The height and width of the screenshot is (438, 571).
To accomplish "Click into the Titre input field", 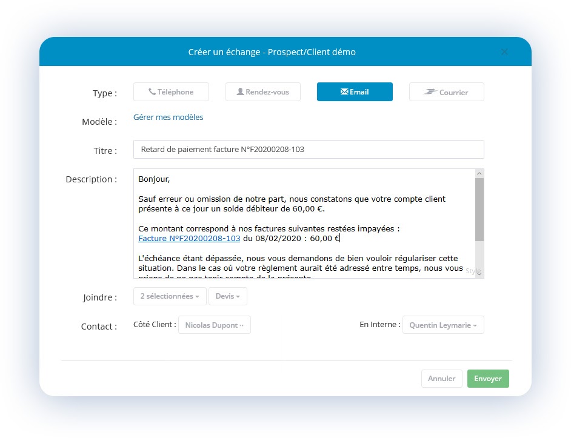I will (x=309, y=149).
